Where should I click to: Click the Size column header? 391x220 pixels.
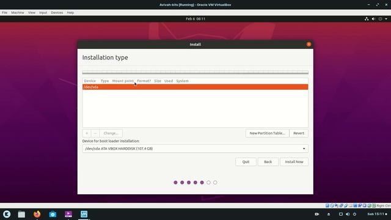[158, 81]
